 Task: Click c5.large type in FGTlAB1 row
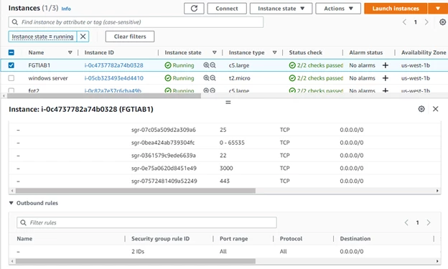239,65
